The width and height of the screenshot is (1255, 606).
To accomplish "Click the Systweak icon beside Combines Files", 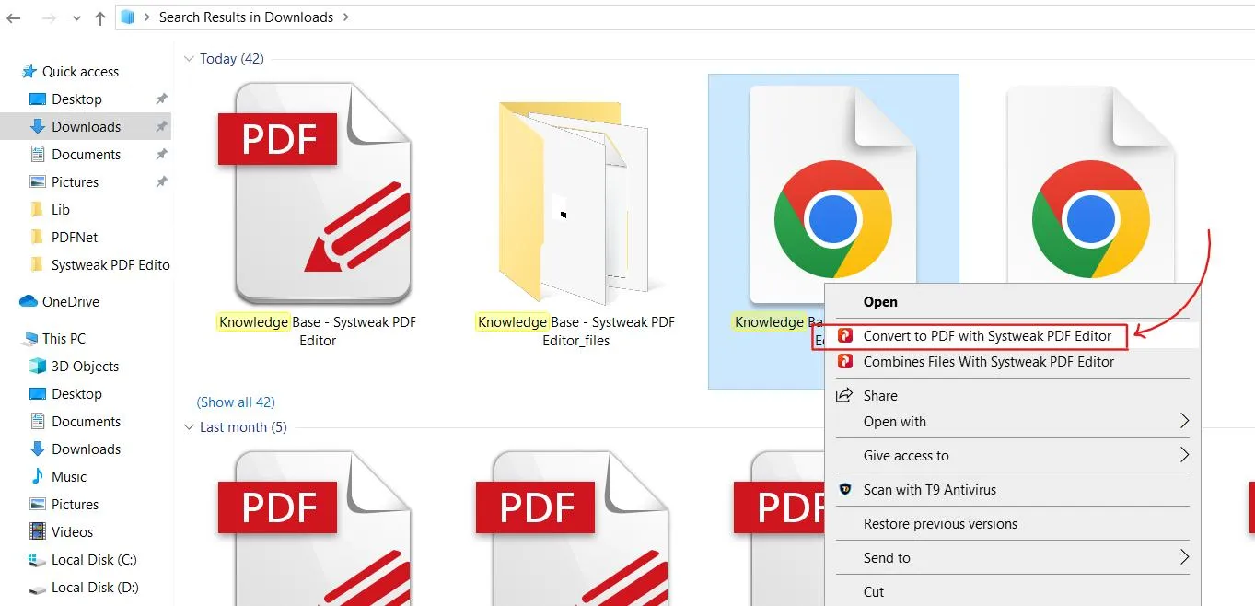I will (x=844, y=362).
